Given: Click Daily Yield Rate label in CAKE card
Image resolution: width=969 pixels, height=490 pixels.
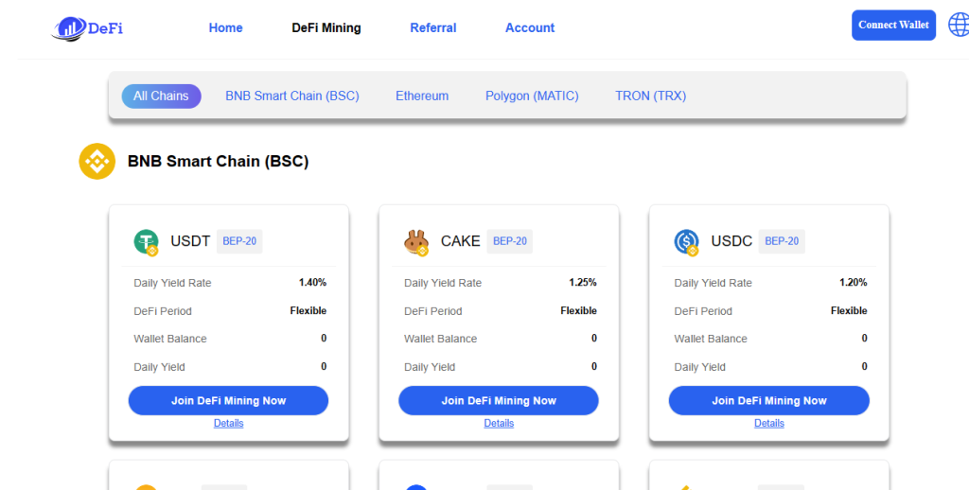Looking at the screenshot, I should point(443,283).
